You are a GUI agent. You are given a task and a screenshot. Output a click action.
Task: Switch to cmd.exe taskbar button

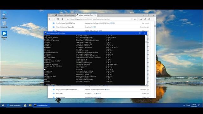pyautogui.click(x=41, y=105)
